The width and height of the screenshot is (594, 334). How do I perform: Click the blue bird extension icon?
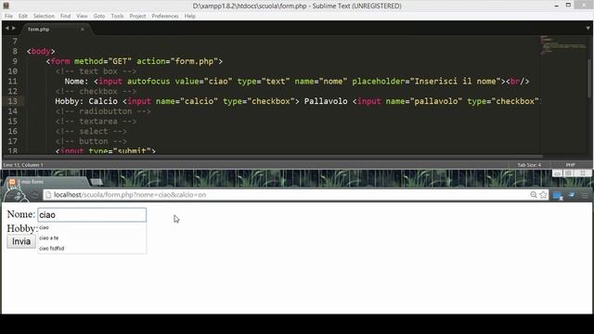[572, 195]
